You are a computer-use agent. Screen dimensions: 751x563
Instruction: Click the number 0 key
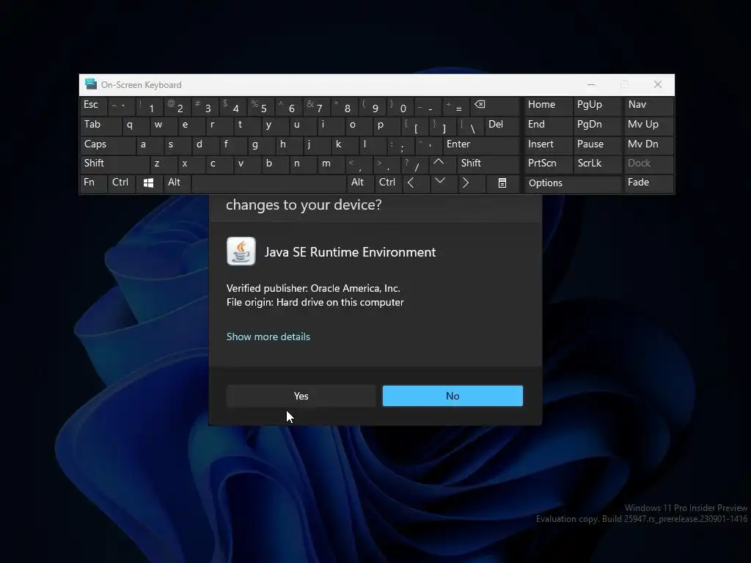click(x=399, y=106)
